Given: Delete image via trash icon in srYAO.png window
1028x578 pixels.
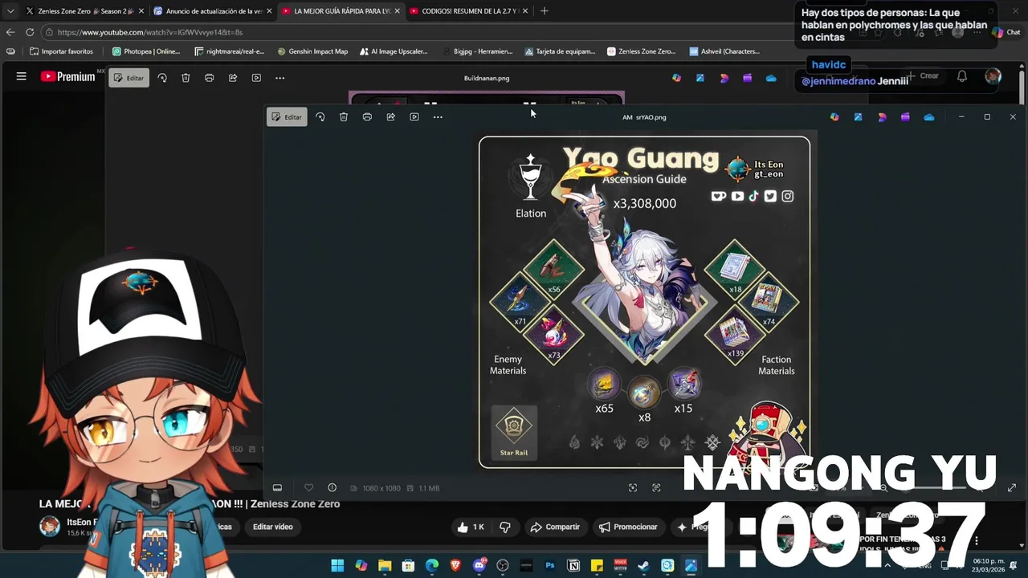Looking at the screenshot, I should click(344, 117).
